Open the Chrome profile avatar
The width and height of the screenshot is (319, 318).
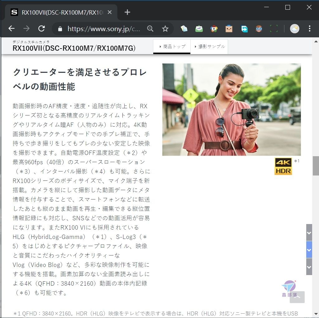click(x=295, y=29)
